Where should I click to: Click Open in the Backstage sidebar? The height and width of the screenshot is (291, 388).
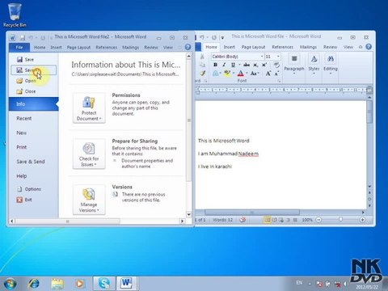point(26,81)
